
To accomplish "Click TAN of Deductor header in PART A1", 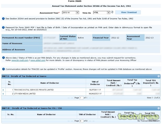I will pyautogui.click(x=87, y=114).
